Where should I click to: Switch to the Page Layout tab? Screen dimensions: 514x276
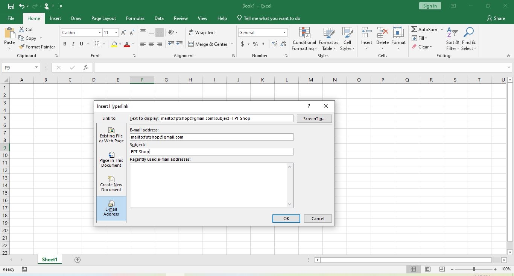click(x=103, y=18)
